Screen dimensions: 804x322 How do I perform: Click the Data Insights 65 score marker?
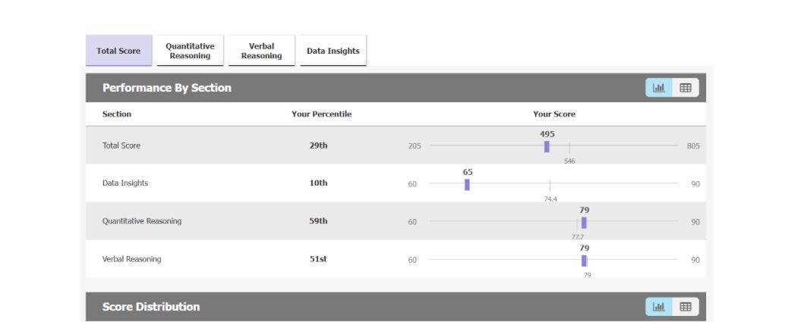[467, 184]
